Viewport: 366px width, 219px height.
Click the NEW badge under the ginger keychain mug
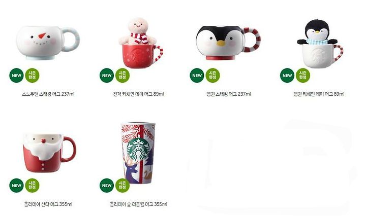coord(107,76)
